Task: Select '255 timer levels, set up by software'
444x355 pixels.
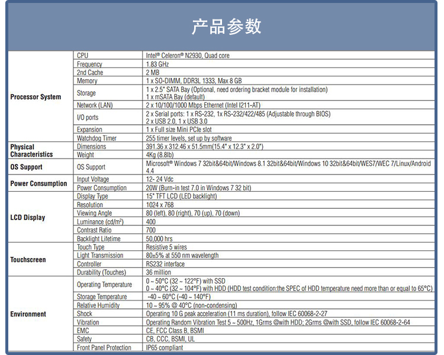Action: click(x=189, y=138)
